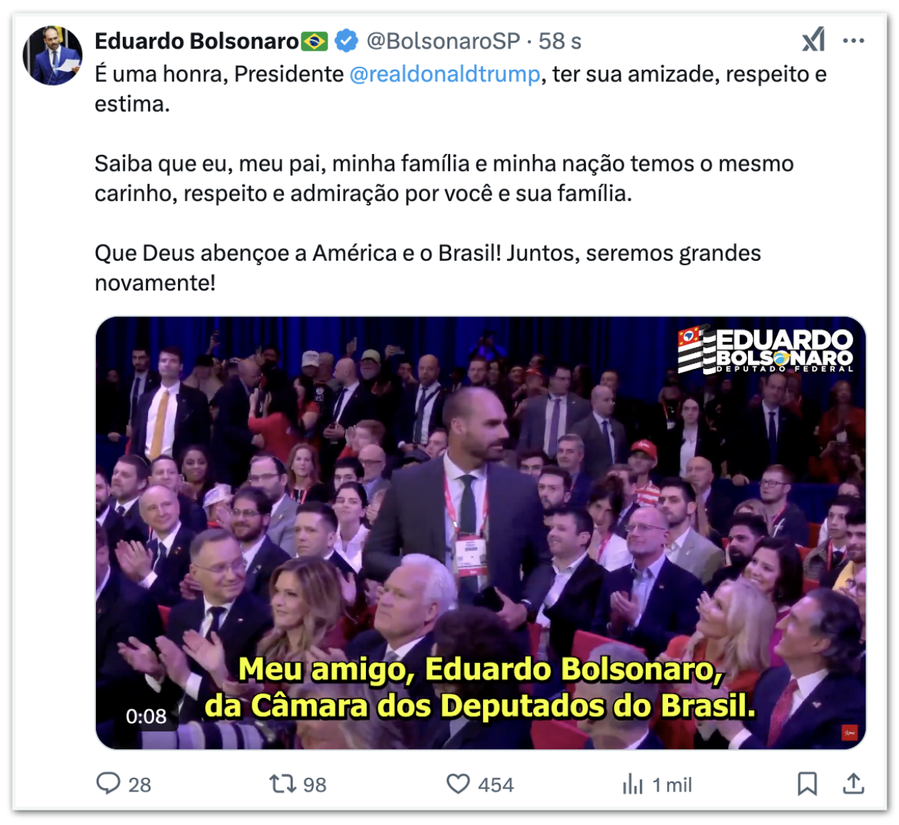The width and height of the screenshot is (899, 825).
Task: Like the tweet with heart icon
Action: tap(458, 784)
